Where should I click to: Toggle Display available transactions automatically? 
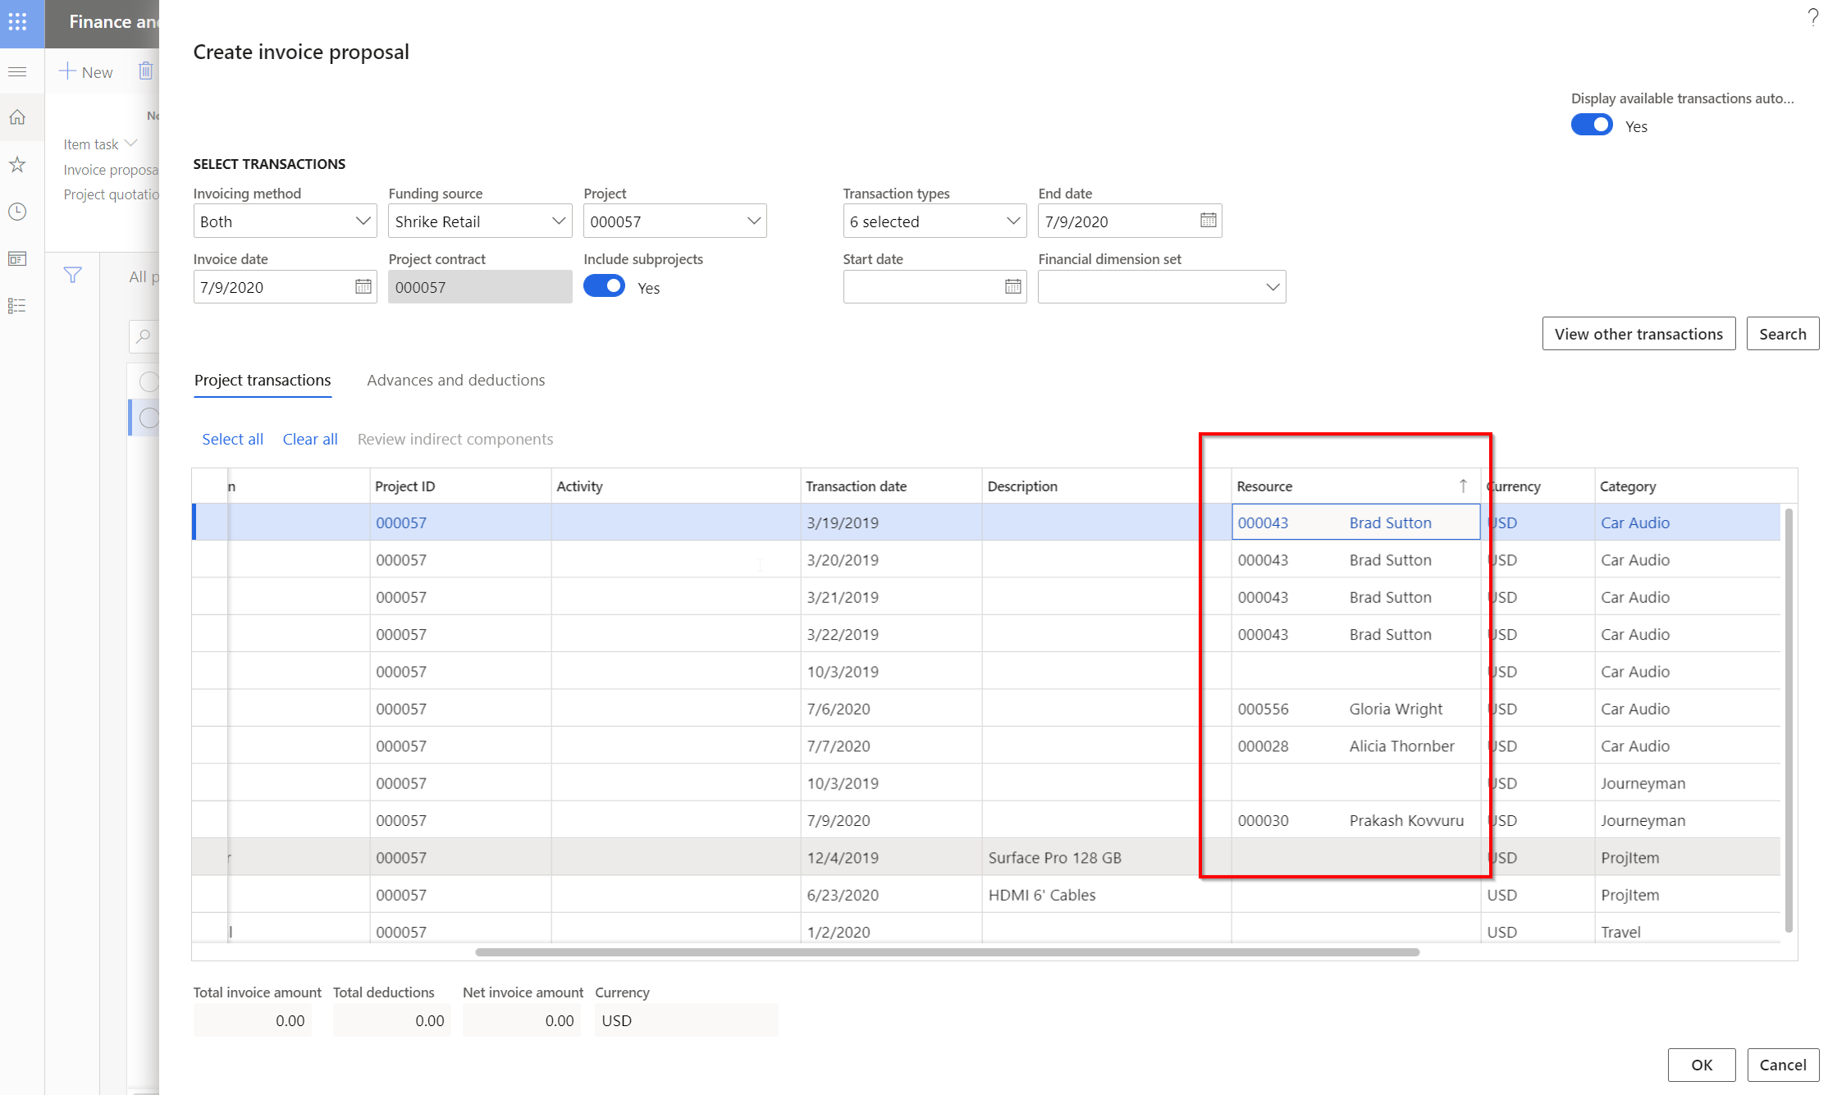coord(1592,125)
